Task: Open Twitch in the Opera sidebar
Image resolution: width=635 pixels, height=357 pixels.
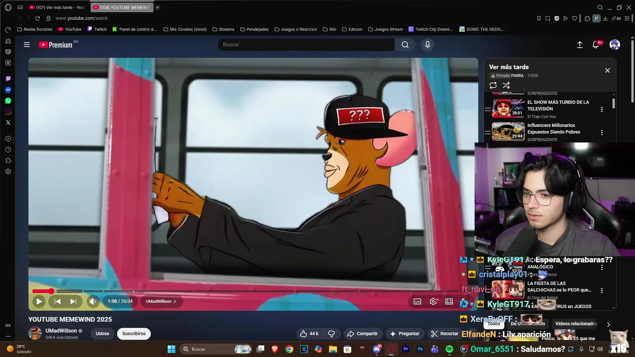Action: coord(8,79)
